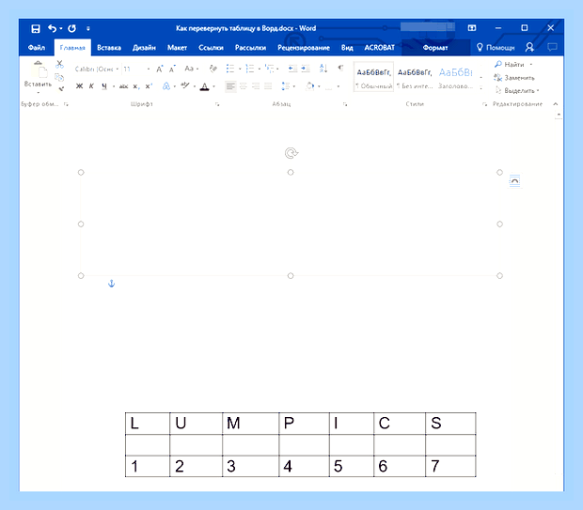Open the Абзац paragraph dialog launcher

[x=345, y=105]
